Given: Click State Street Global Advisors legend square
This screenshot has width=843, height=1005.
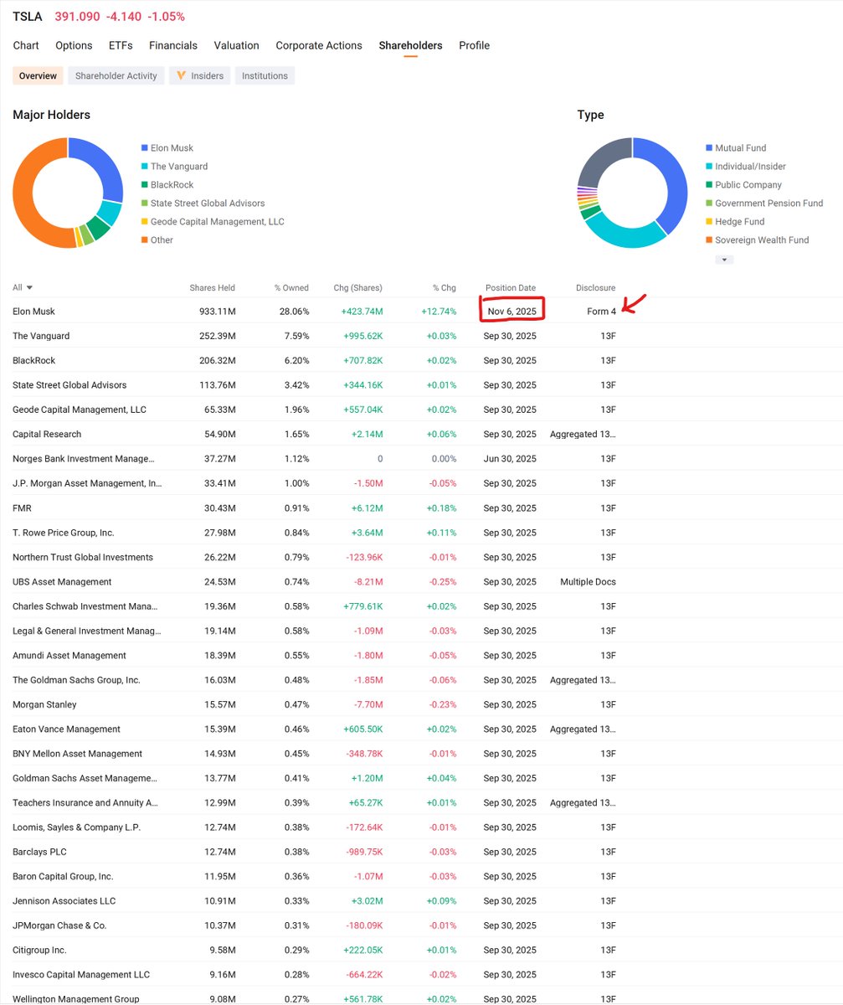Looking at the screenshot, I should pyautogui.click(x=145, y=204).
